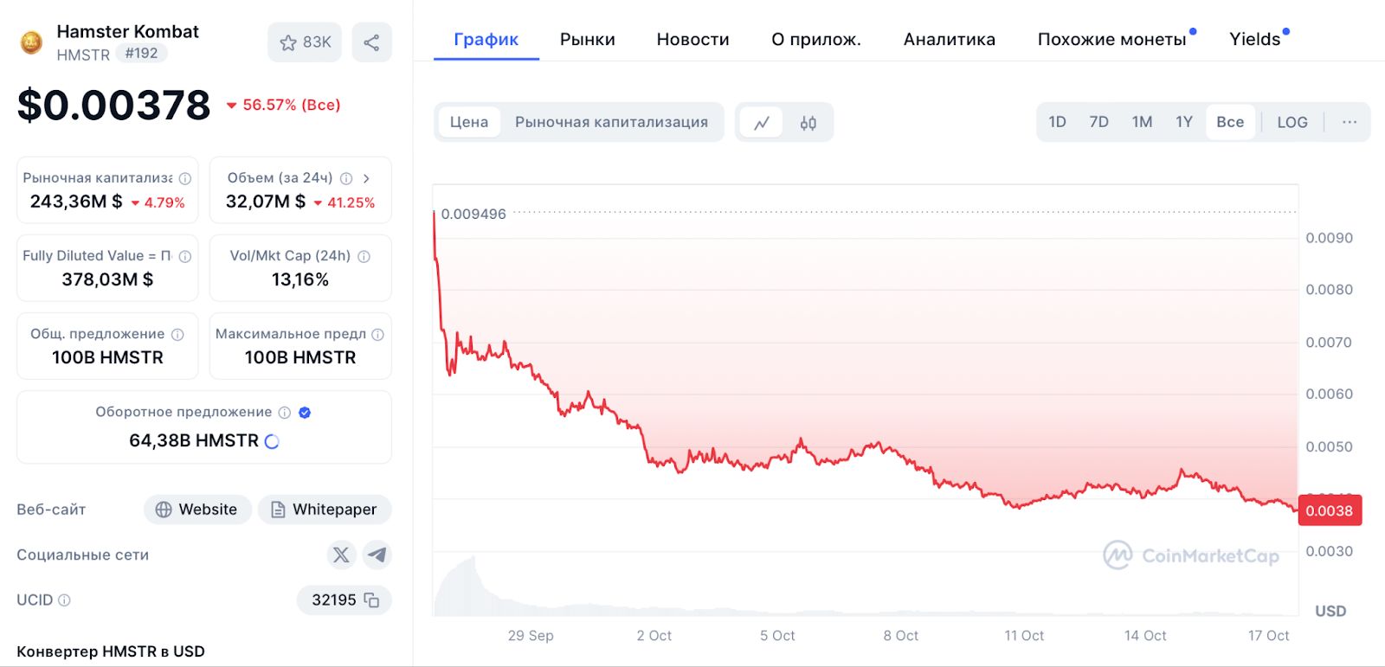Click the verified checkmark on Оборотное предложение
Image resolution: width=1385 pixels, height=667 pixels.
[304, 413]
